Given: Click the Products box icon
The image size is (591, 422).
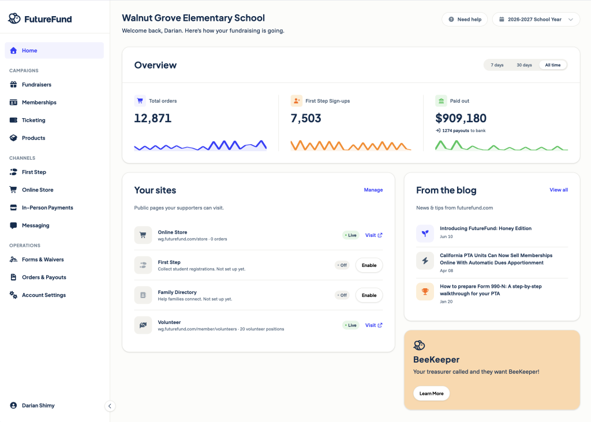Looking at the screenshot, I should 14,138.
